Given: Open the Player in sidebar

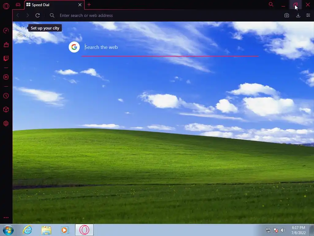Looking at the screenshot, I should pyautogui.click(x=6, y=77).
